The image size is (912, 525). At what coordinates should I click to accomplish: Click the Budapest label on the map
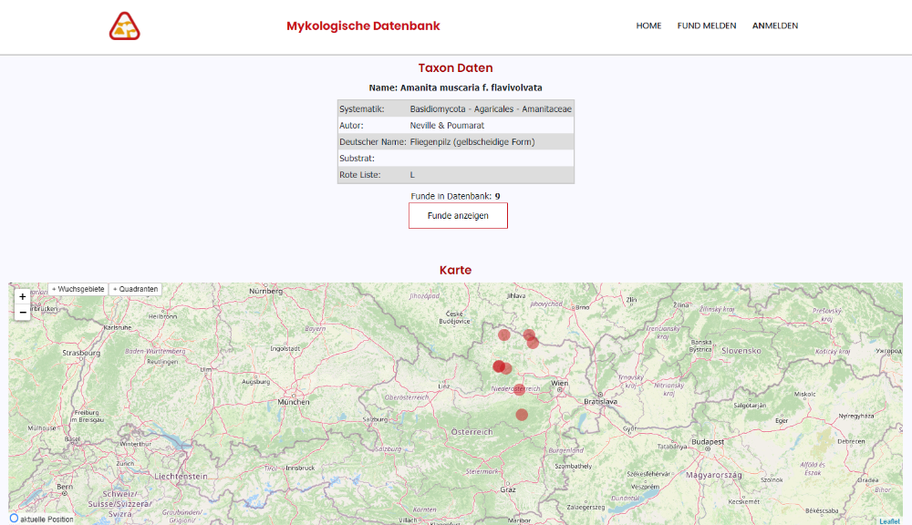click(707, 442)
